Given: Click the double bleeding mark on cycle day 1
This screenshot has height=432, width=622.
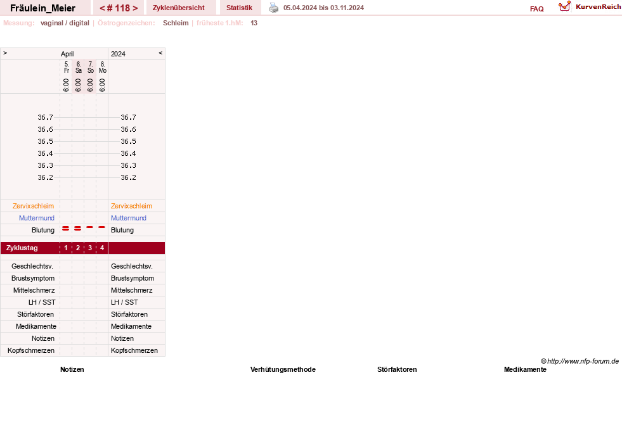Looking at the screenshot, I should point(66,228).
